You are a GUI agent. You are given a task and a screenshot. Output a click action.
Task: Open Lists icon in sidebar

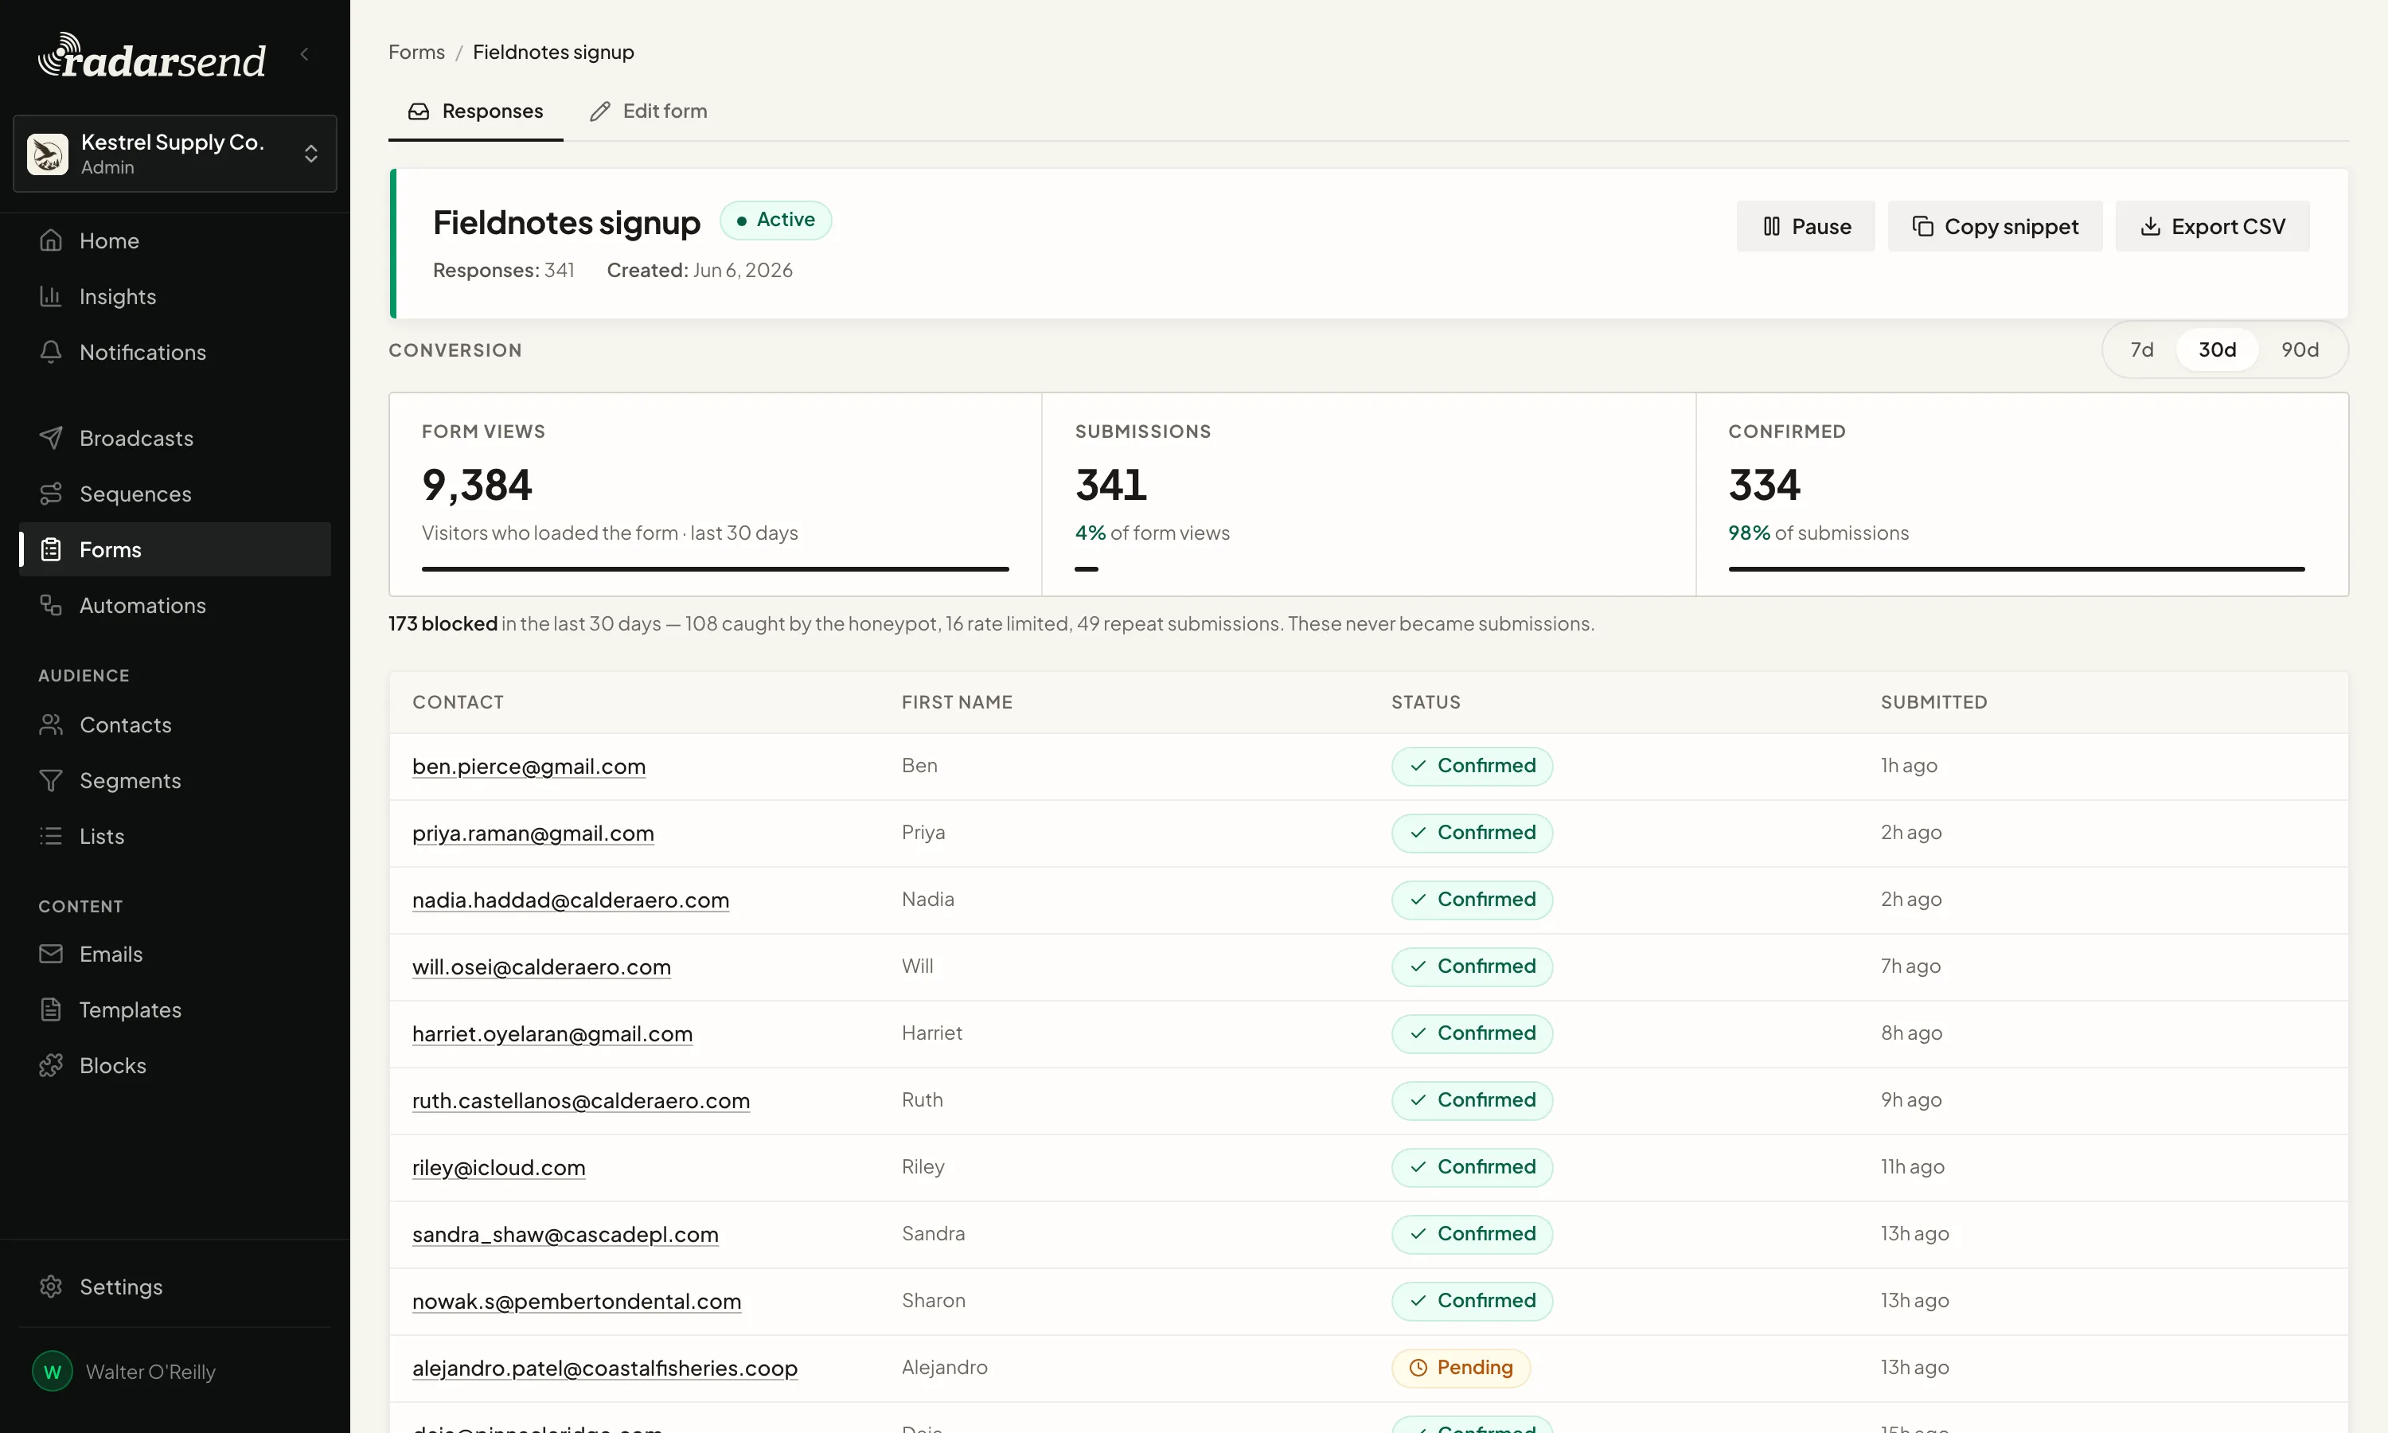[51, 836]
